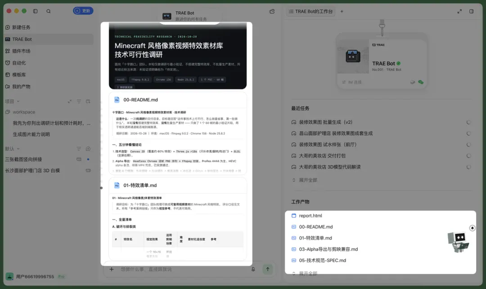This screenshot has width=486, height=289.
Task: Click the TRAE Bot avatar on badge card
Action: pyautogui.click(x=353, y=56)
